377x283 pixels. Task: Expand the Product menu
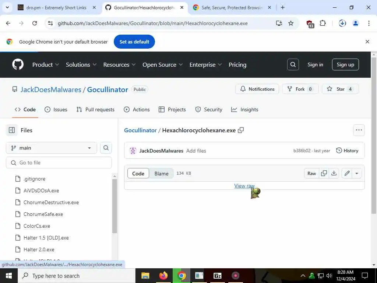[46, 65]
